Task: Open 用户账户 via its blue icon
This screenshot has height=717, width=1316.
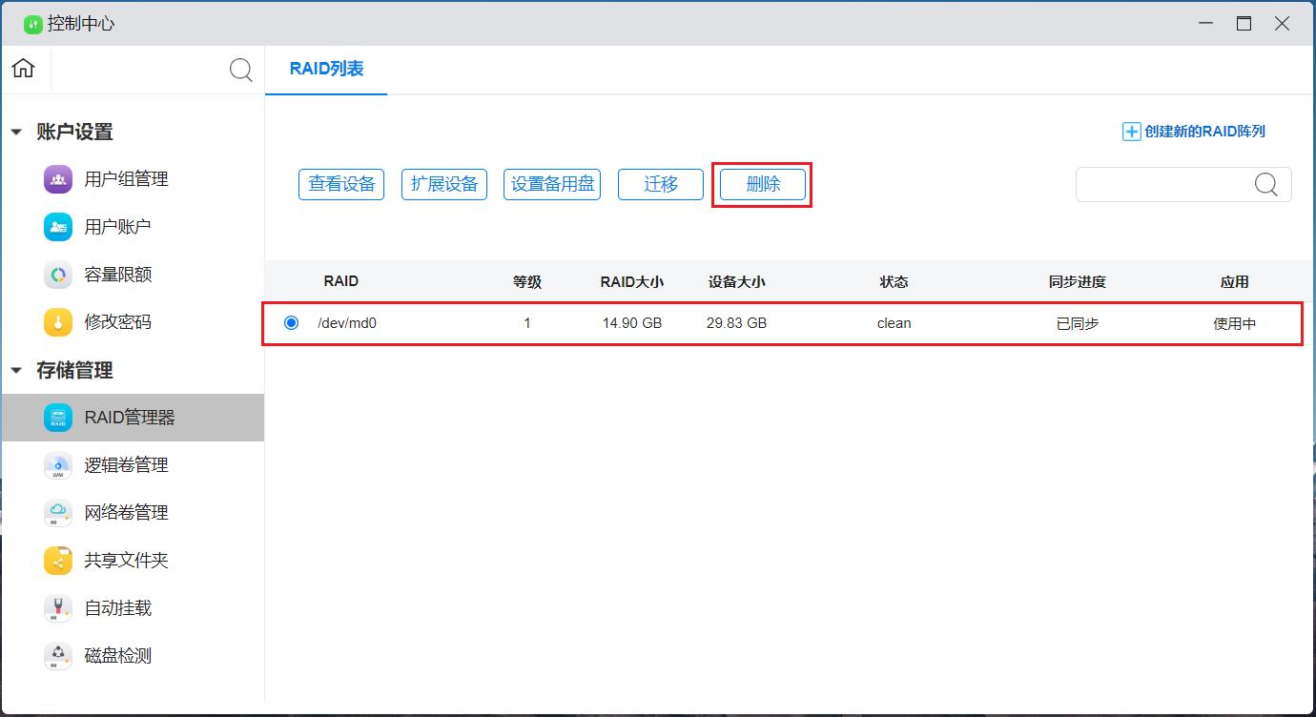Action: (58, 227)
